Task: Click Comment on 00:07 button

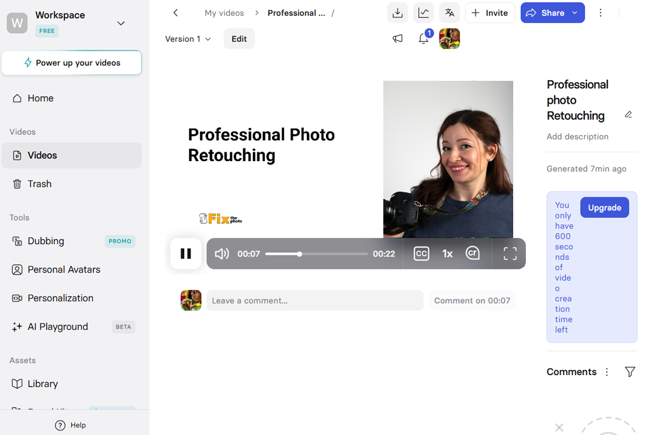Action: coord(472,301)
